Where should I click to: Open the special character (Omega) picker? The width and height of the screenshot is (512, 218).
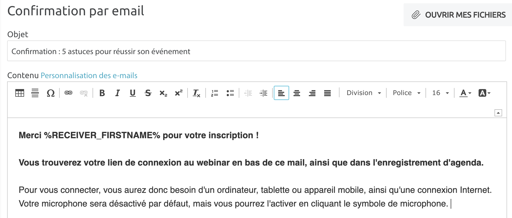[x=50, y=93]
